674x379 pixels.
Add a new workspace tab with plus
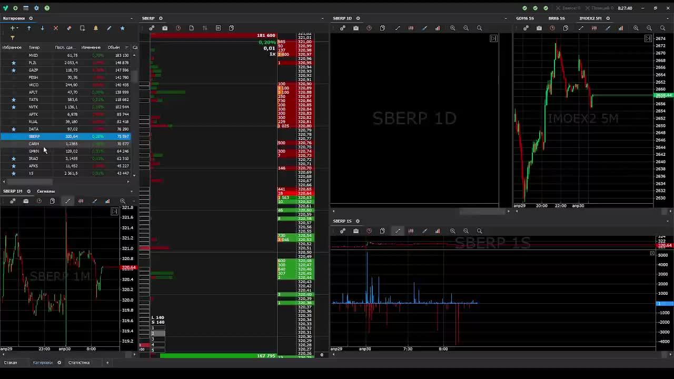[x=107, y=363]
